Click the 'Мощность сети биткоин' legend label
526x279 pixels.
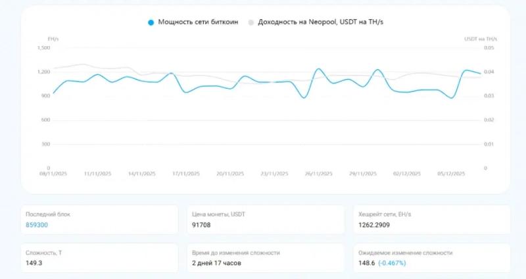[198, 22]
